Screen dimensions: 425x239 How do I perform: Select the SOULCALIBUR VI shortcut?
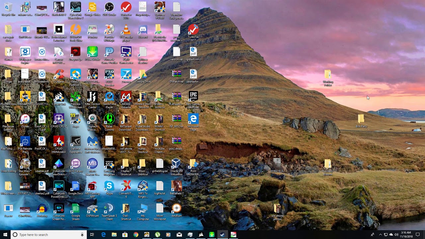92,78
